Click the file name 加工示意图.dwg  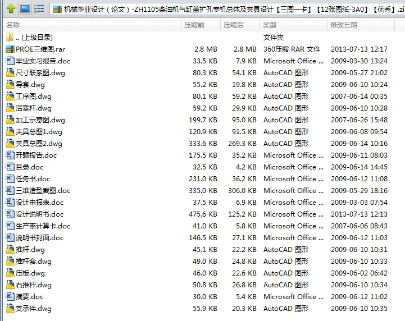coord(40,120)
